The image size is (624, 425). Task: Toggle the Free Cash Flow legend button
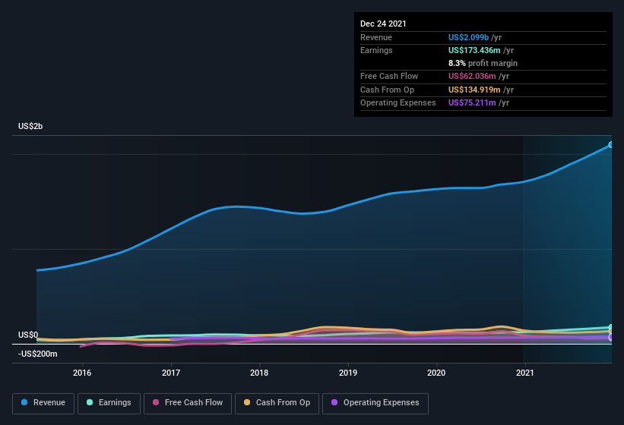coord(188,403)
